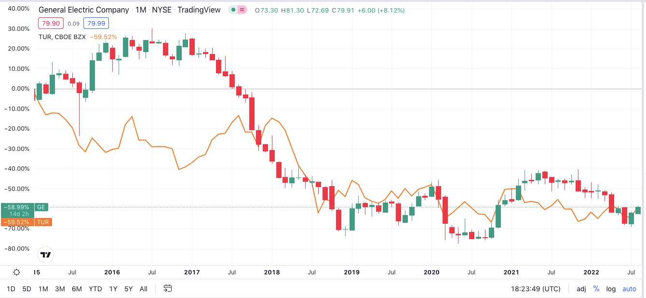Screen dimensions: 646x298
Task: Click the 2017 time axis label
Action: click(x=191, y=272)
